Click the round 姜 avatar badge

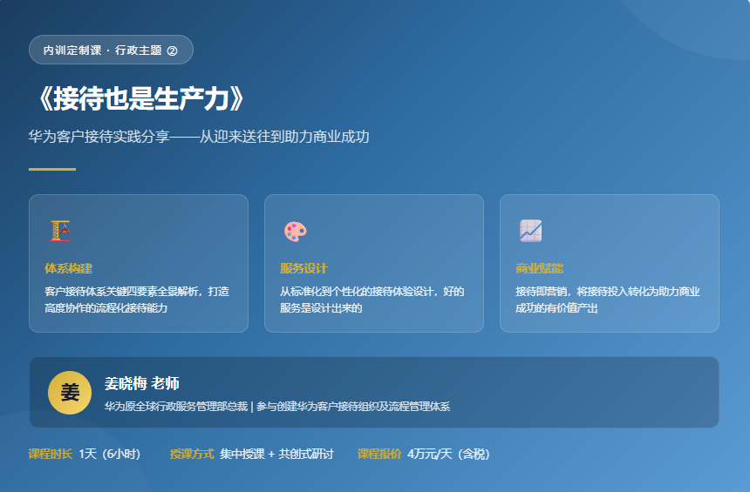[x=70, y=393]
